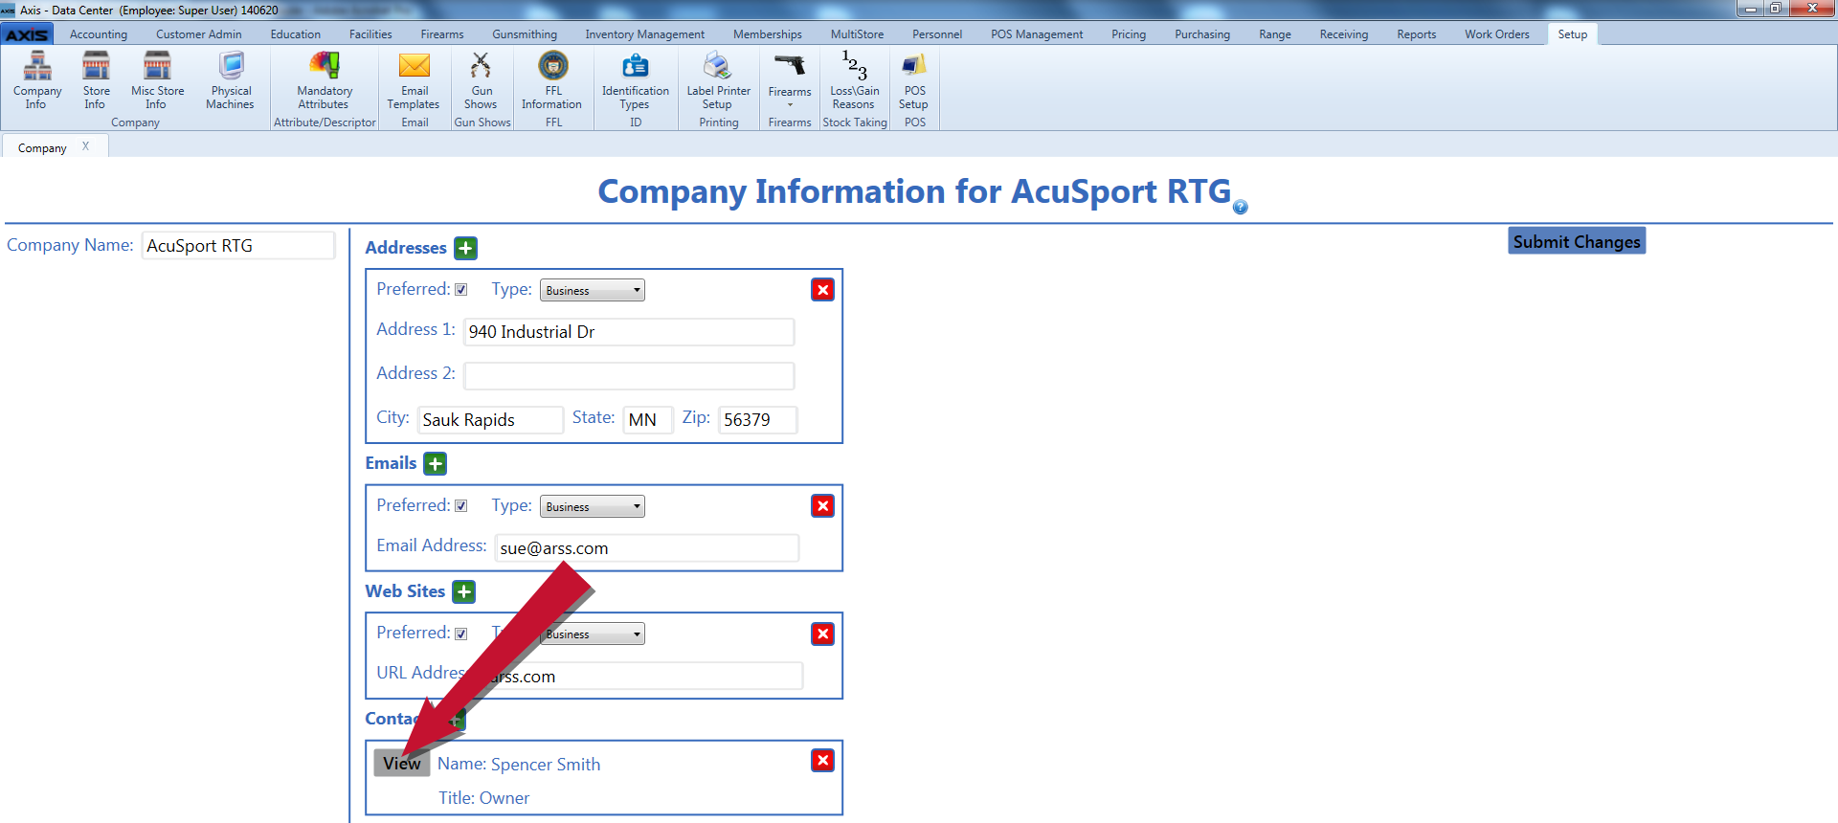Open the web site Type dropdown

(x=593, y=634)
